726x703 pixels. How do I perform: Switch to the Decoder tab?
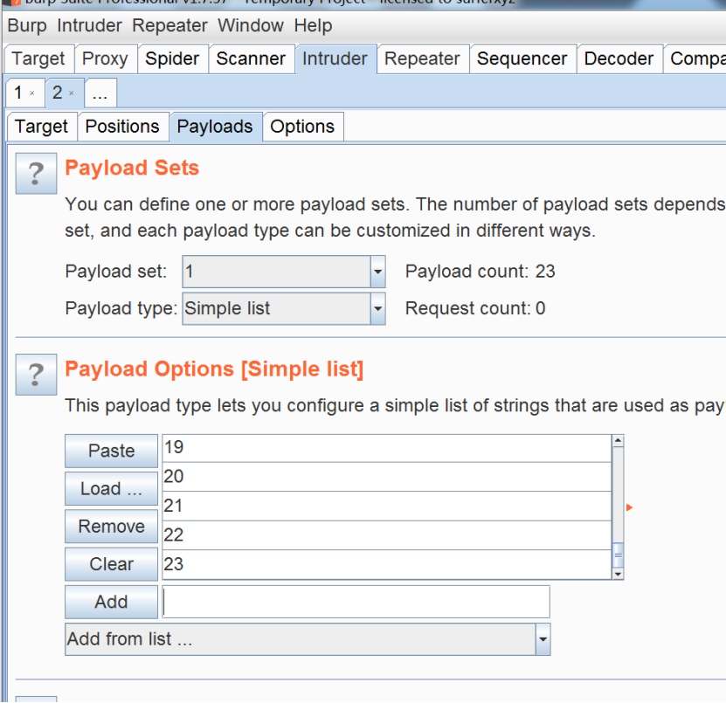coord(619,59)
